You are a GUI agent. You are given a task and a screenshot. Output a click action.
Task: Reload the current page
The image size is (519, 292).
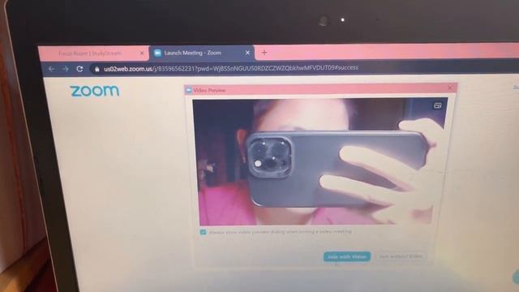click(x=79, y=69)
